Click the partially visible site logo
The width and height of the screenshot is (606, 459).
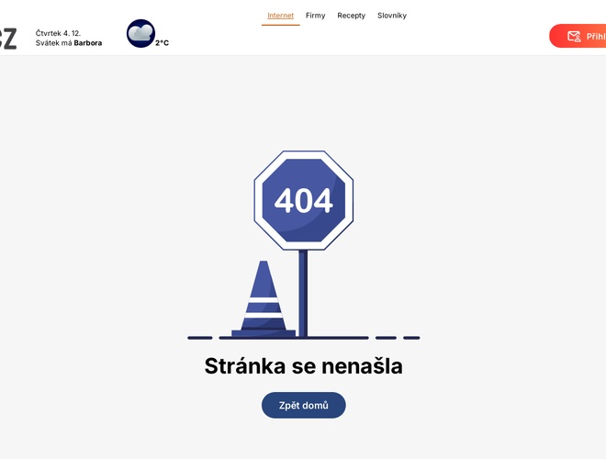(x=7, y=38)
